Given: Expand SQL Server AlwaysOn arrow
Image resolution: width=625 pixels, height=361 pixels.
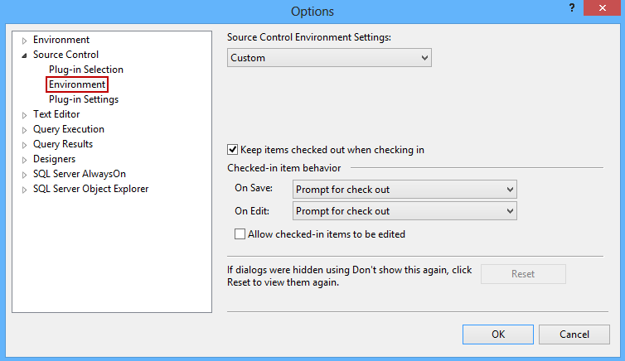Looking at the screenshot, I should point(24,174).
